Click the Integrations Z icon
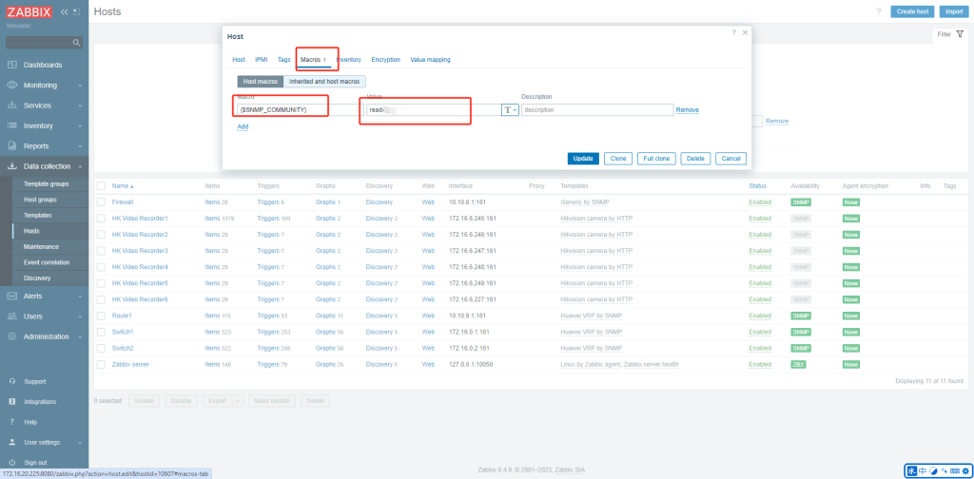 (11, 401)
